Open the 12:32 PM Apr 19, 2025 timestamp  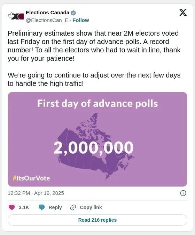pyautogui.click(x=36, y=193)
